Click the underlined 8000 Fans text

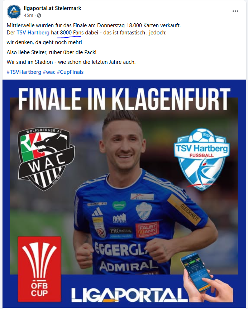[72, 33]
